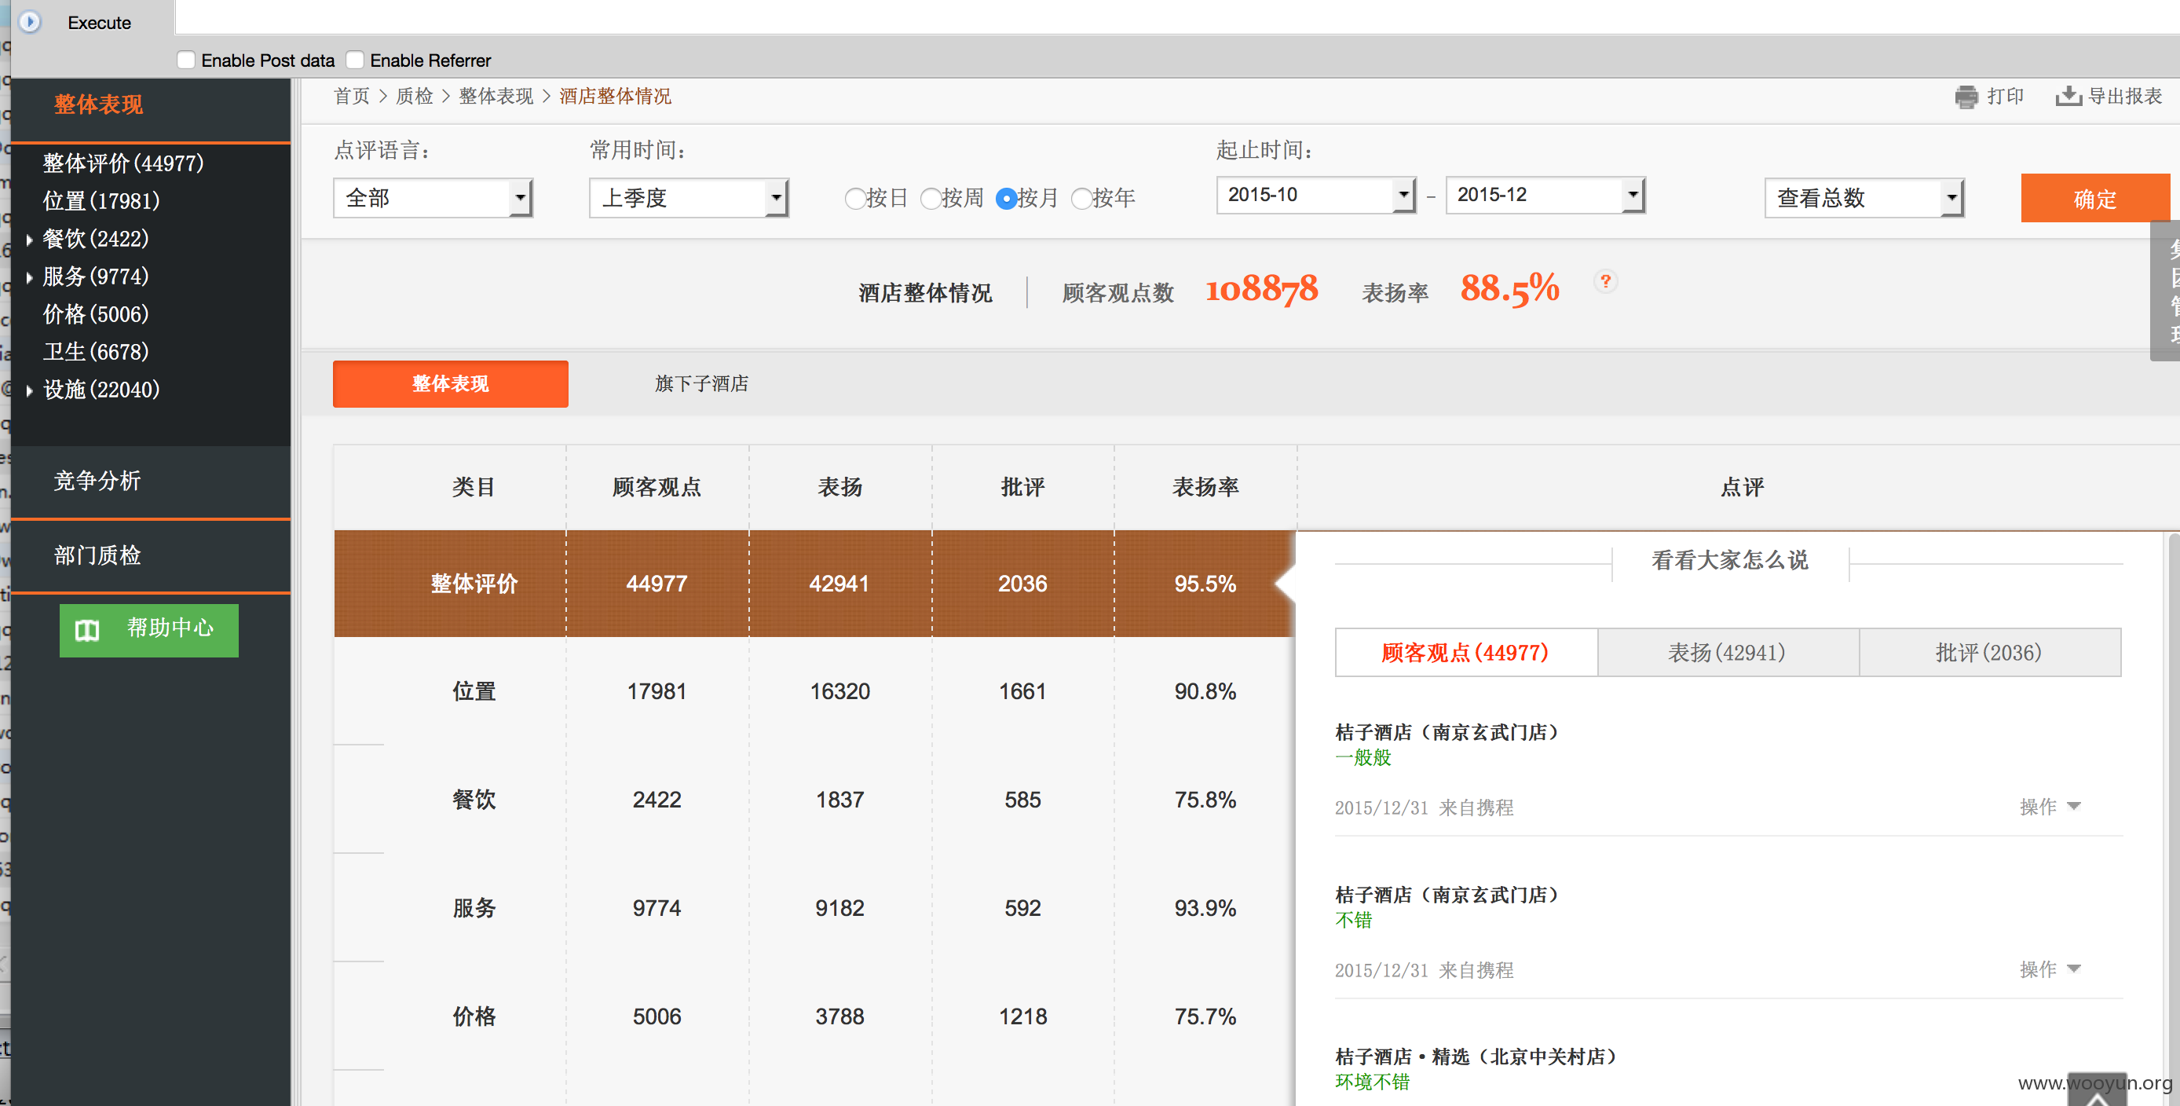The height and width of the screenshot is (1106, 2180).
Task: Click the Execute play icon
Action: (30, 22)
